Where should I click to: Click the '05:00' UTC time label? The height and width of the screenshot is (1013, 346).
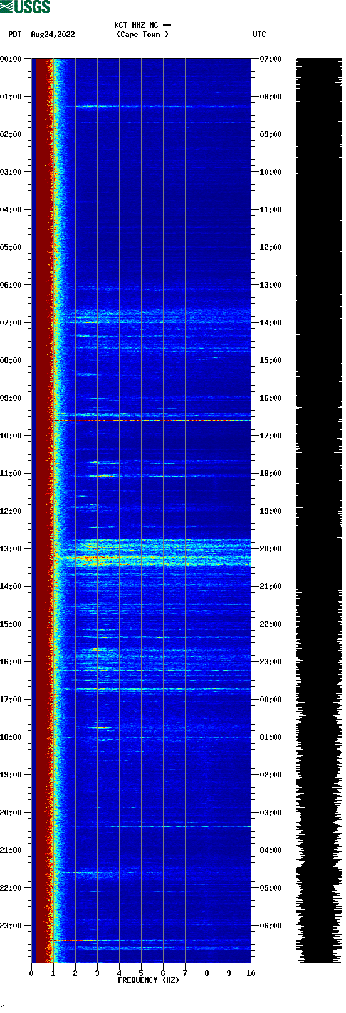point(271,888)
